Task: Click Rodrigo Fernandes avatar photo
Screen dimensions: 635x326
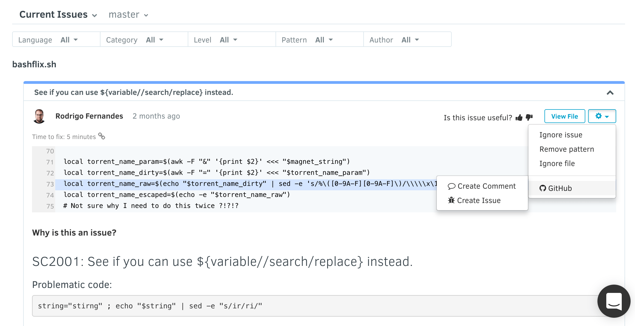Action: click(39, 116)
